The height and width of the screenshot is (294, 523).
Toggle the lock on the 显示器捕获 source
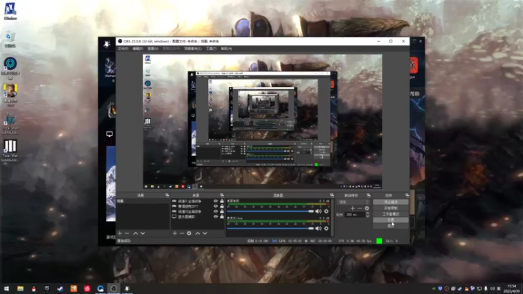[222, 217]
